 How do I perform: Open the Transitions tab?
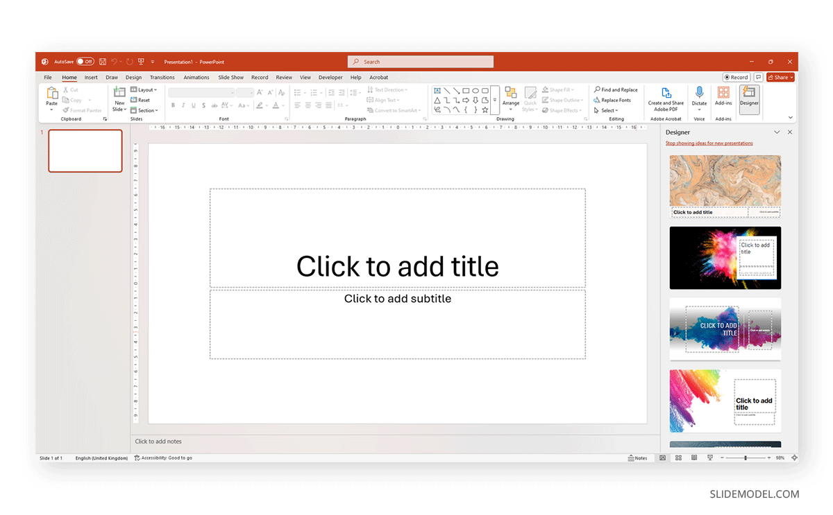click(162, 78)
